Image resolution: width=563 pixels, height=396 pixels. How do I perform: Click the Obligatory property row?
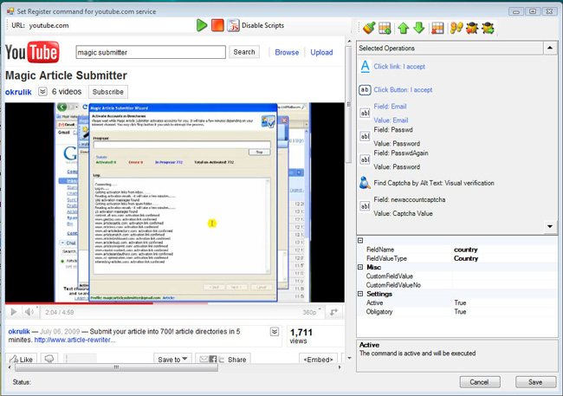pos(460,312)
